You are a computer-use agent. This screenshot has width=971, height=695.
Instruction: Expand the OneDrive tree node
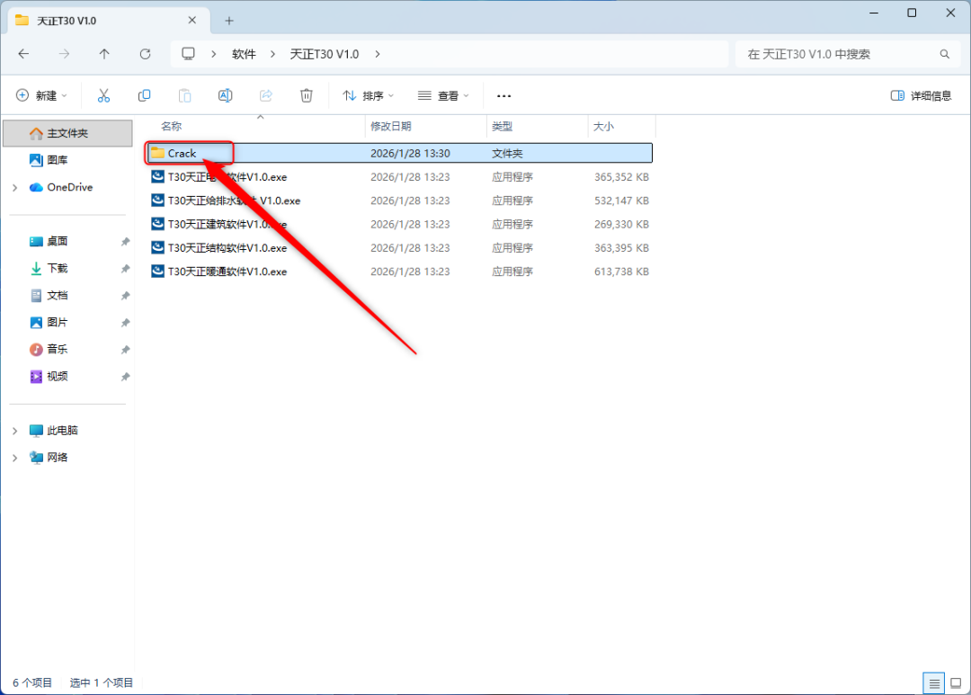(15, 187)
